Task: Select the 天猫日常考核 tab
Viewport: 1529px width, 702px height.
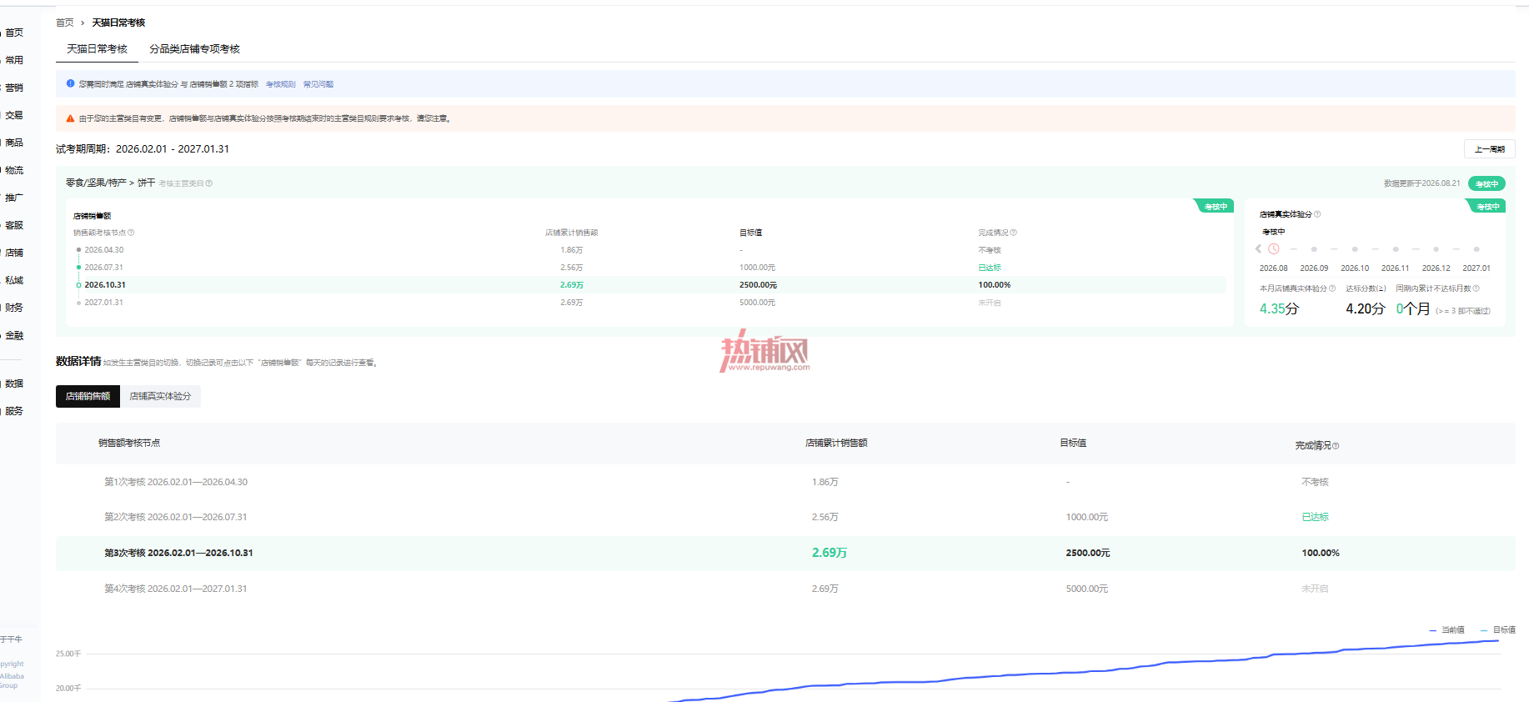Action: tap(97, 49)
